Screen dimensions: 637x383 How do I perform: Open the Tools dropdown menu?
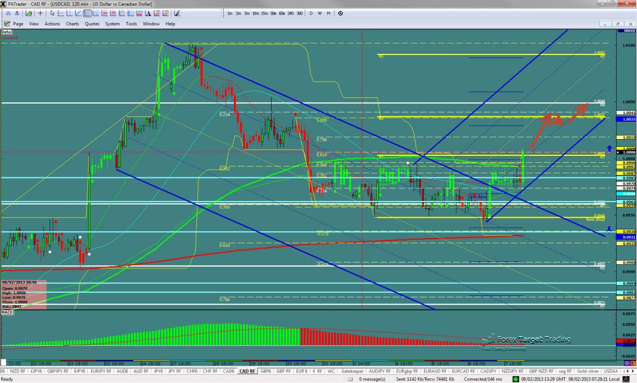click(x=131, y=24)
